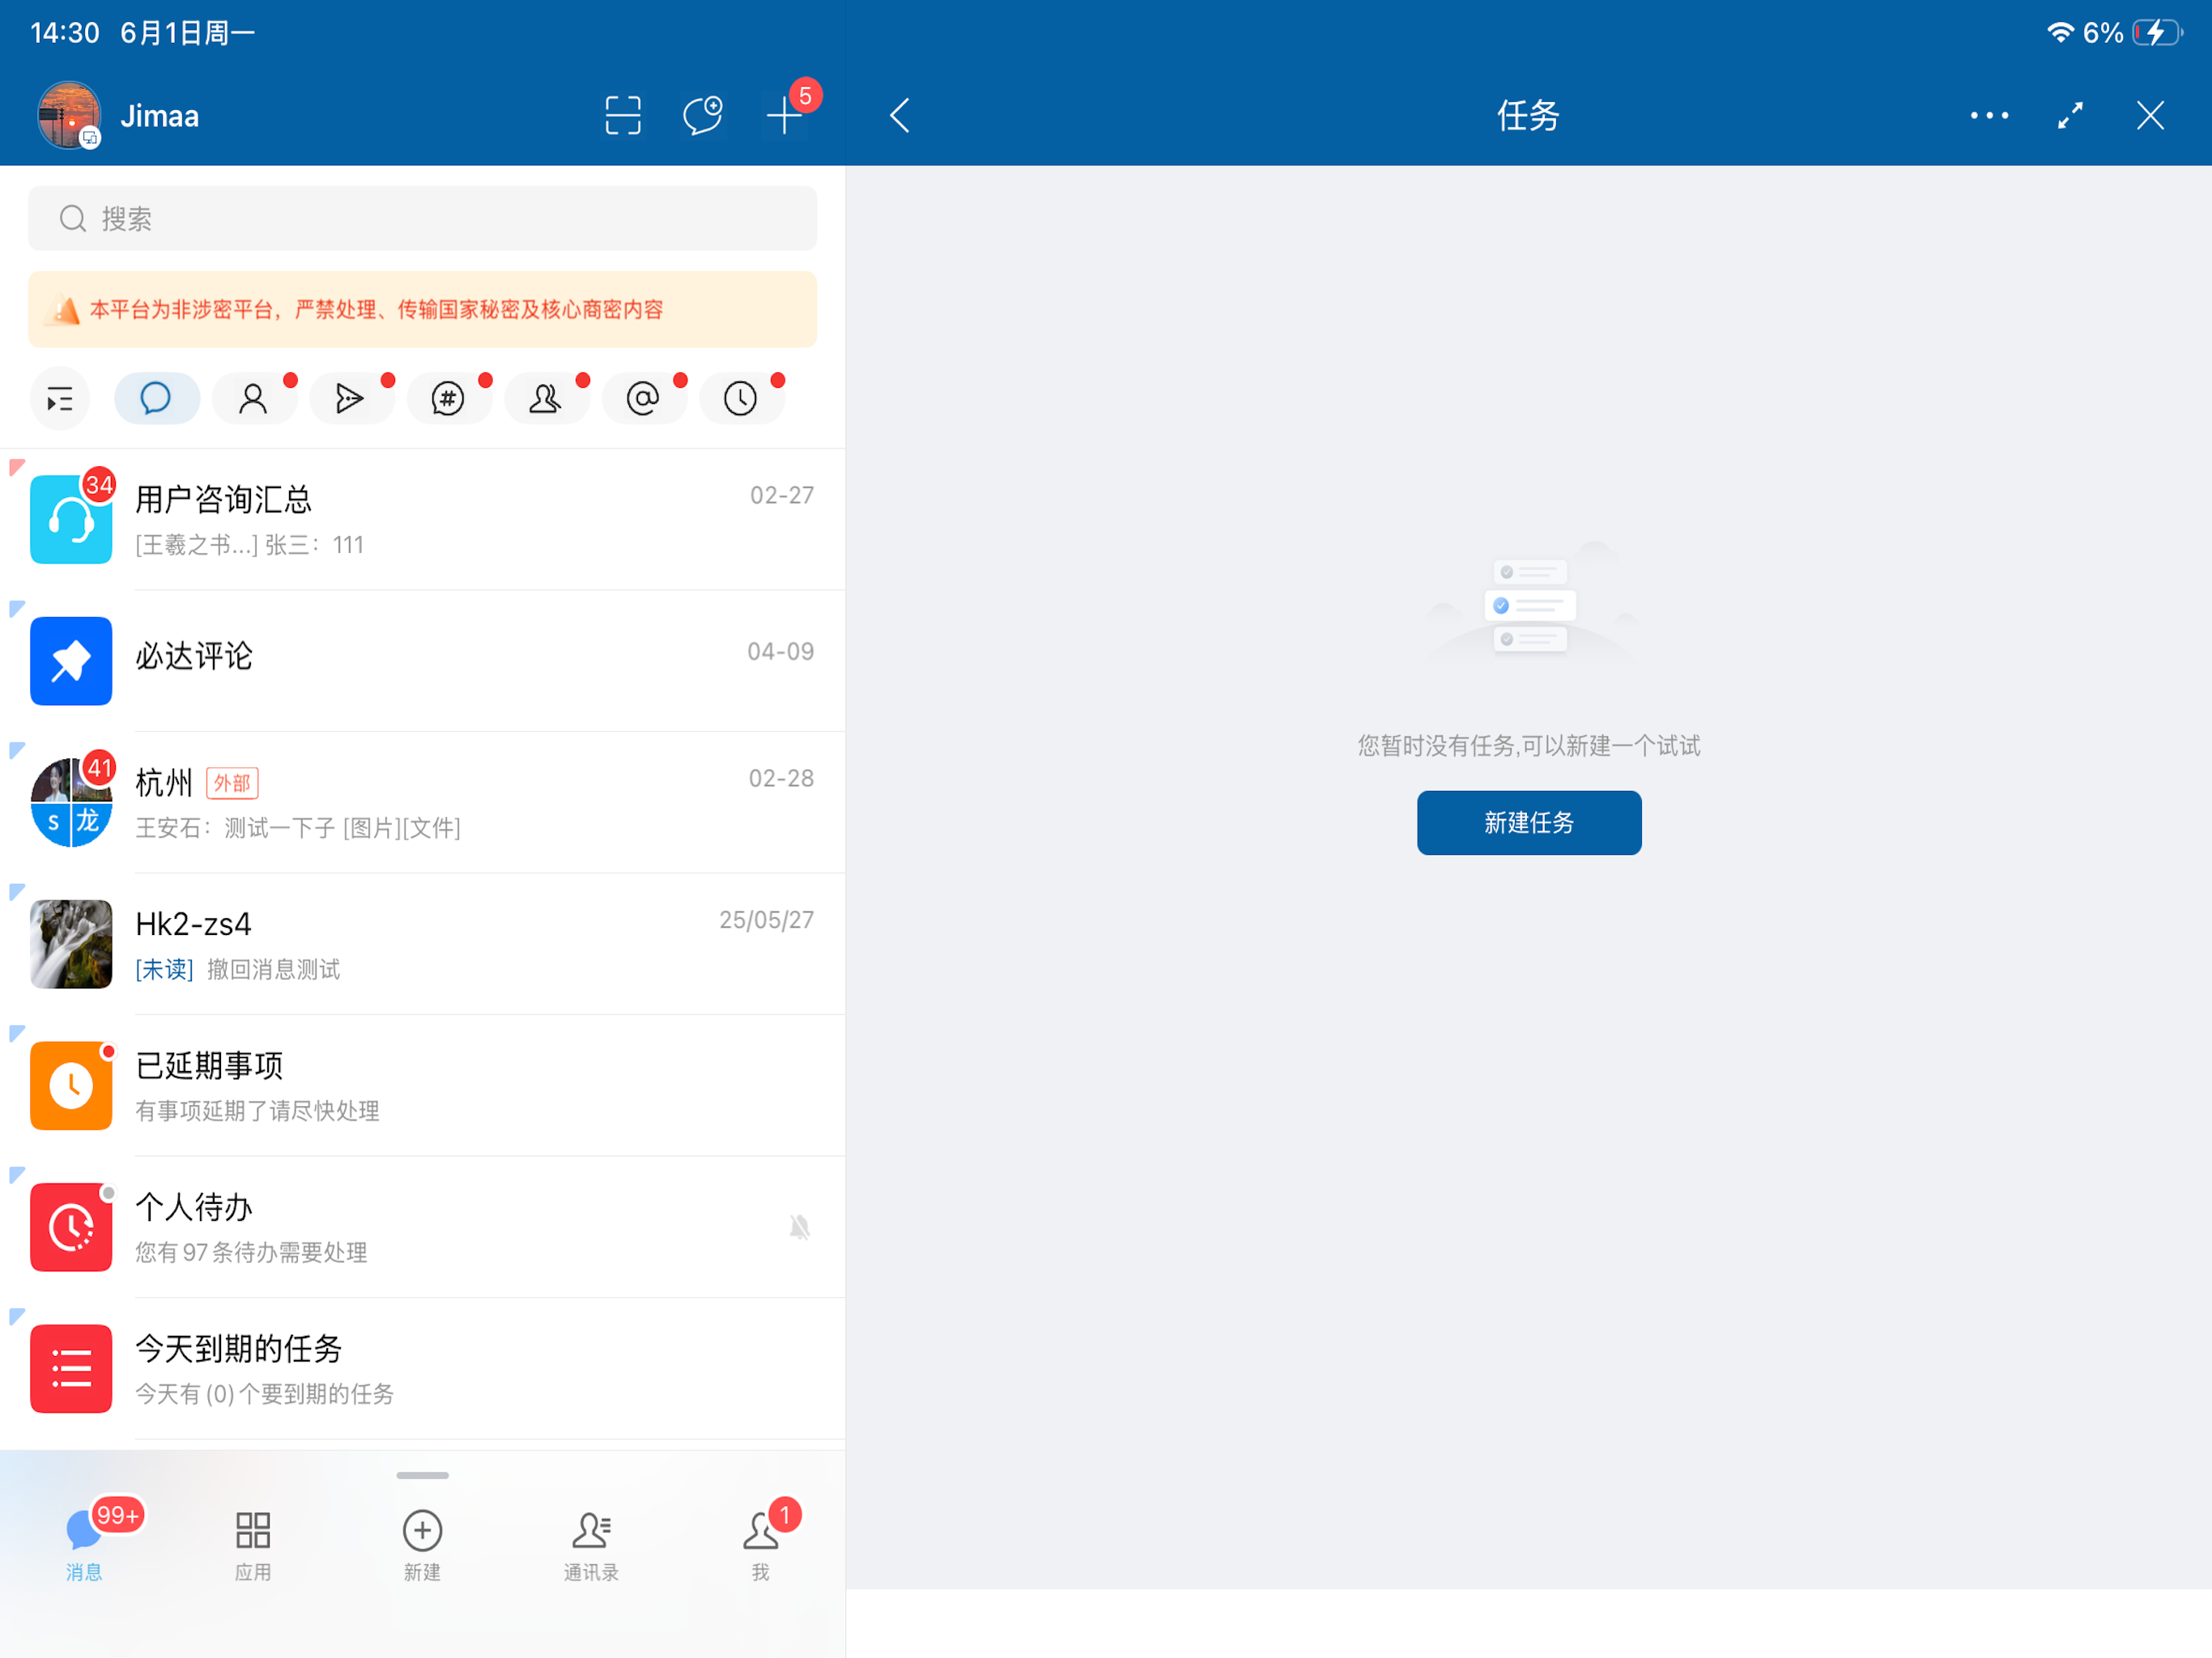The width and height of the screenshot is (2212, 1658).
Task: Tap the battery charging indicator
Action: point(2158,32)
